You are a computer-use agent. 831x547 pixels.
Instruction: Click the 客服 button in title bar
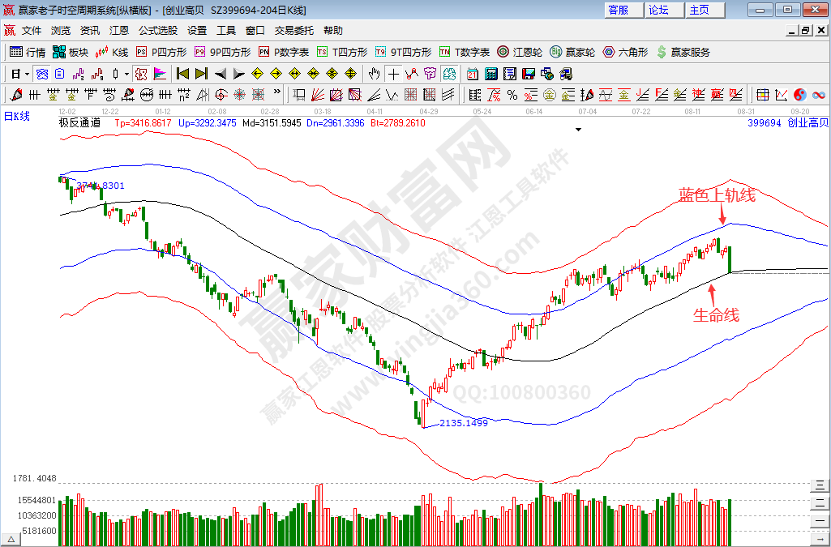click(619, 10)
